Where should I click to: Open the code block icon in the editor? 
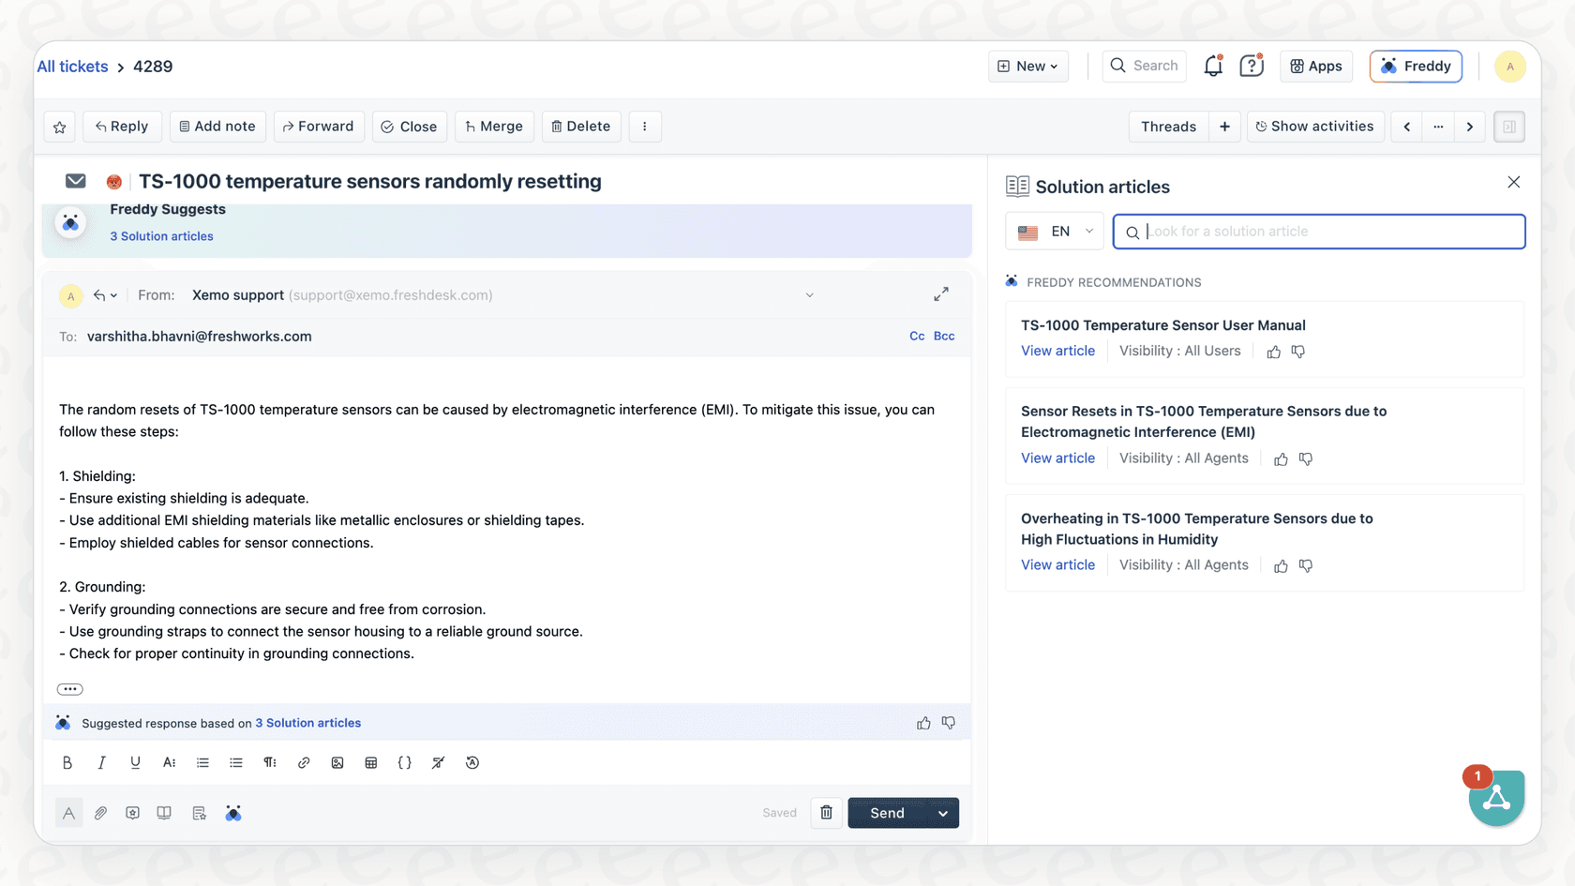[404, 762]
